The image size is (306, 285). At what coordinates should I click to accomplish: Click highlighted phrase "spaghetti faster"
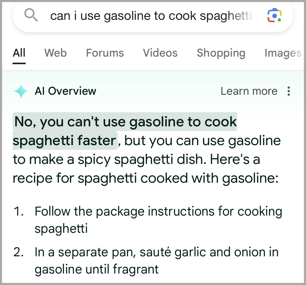pyautogui.click(x=65, y=140)
